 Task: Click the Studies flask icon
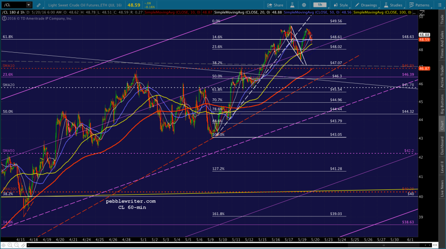pyautogui.click(x=386, y=5)
